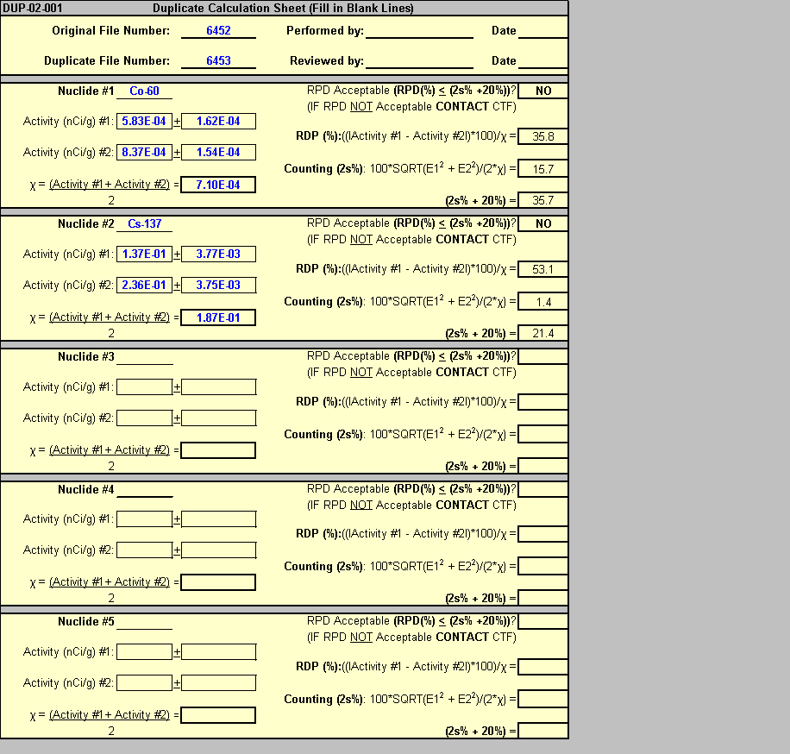The width and height of the screenshot is (790, 754).
Task: Click Nuclide #5 average χ box
Action: (x=218, y=715)
